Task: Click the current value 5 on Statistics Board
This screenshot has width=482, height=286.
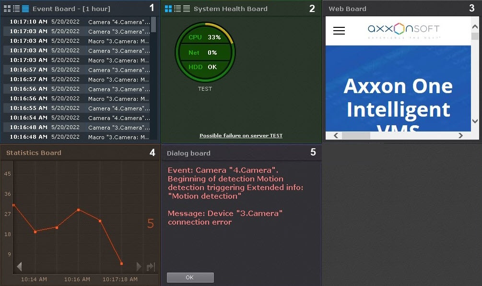Action: pos(150,223)
